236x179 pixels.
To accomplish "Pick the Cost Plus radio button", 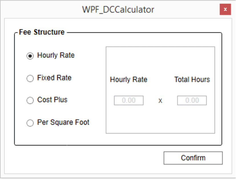I will point(30,101).
